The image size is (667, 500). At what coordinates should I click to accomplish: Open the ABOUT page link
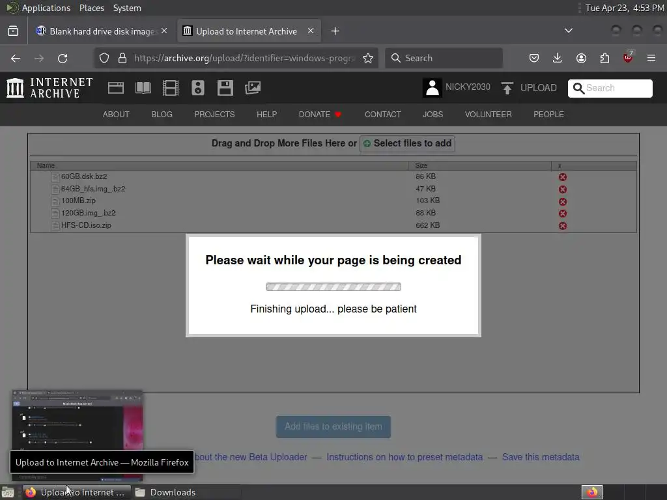(116, 115)
